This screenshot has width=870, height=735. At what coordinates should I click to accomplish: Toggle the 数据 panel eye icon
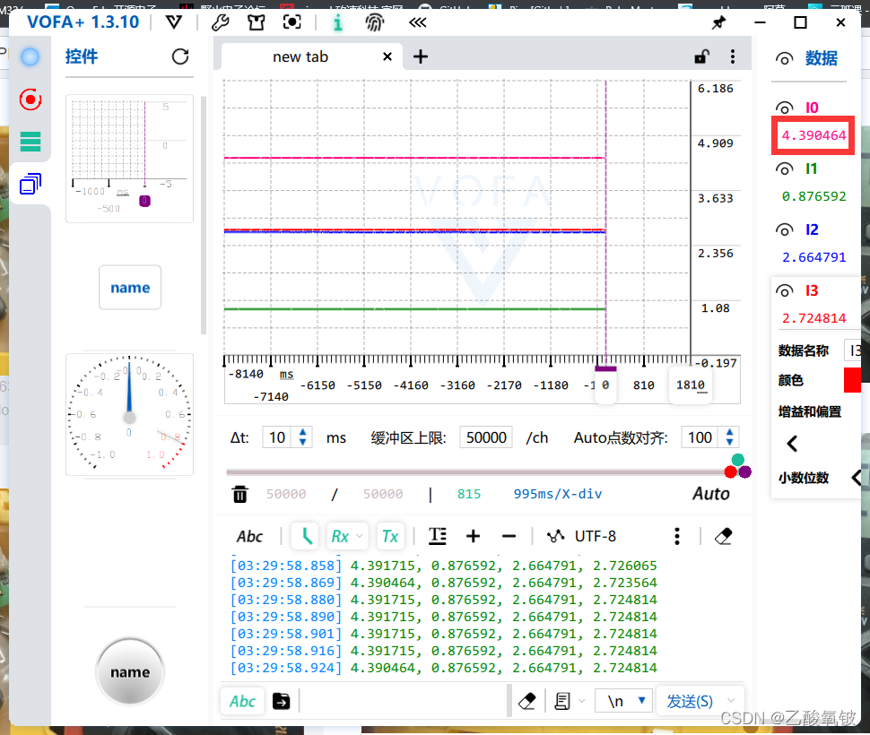(x=784, y=58)
